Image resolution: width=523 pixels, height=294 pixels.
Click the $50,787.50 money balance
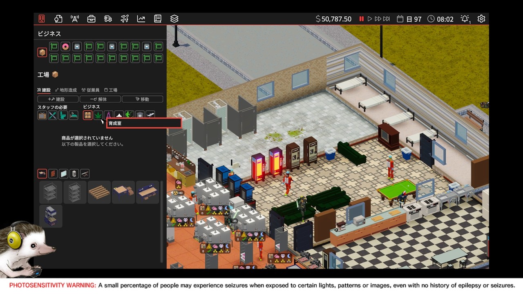coord(334,19)
